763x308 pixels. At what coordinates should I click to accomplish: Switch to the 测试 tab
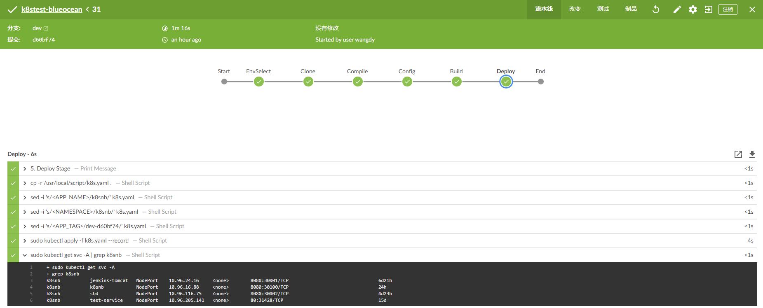pyautogui.click(x=603, y=9)
